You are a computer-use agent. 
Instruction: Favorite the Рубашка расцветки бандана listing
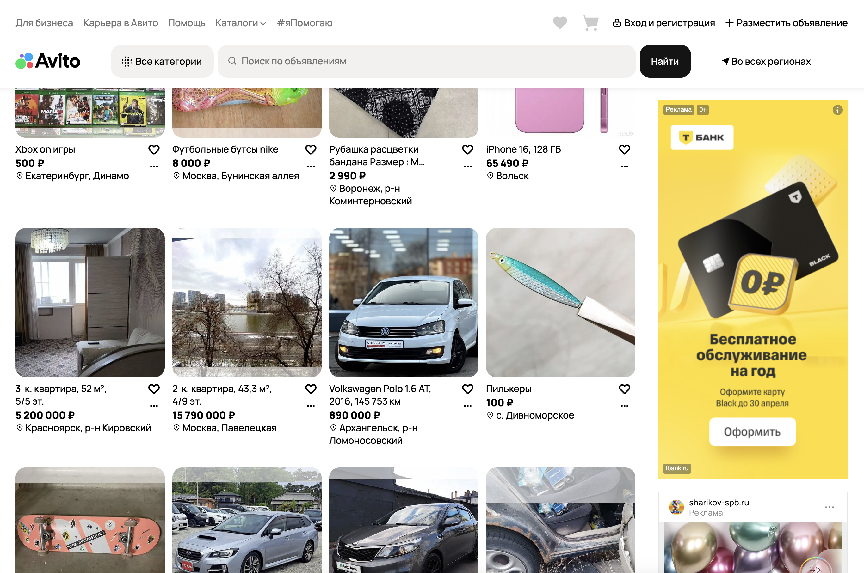tap(467, 149)
